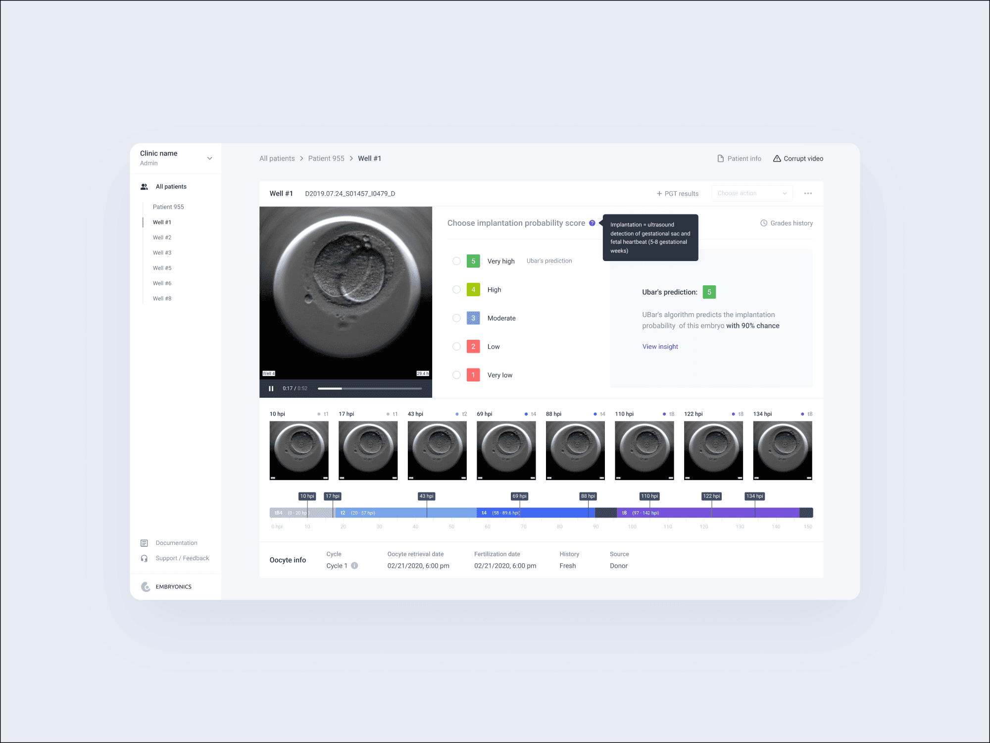Click the video progress bar

[370, 388]
